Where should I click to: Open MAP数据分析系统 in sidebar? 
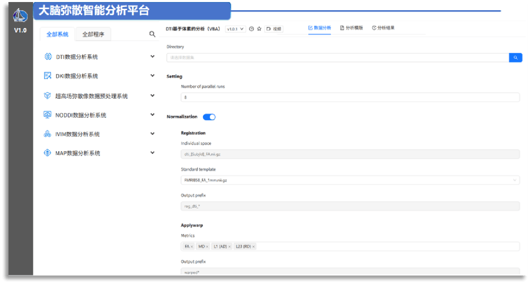[x=78, y=153]
